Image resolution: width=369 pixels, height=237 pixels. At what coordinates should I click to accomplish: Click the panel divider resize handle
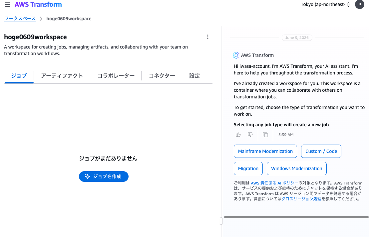[x=221, y=221]
